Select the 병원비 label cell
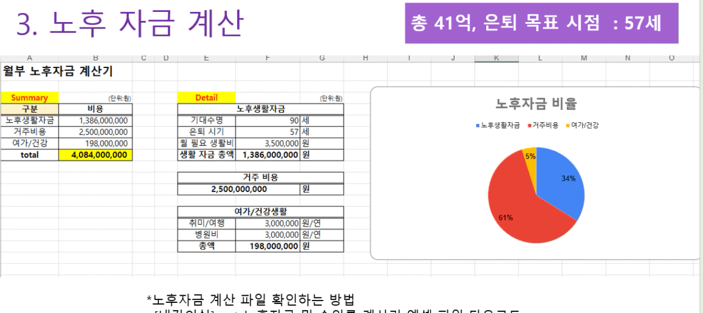The height and width of the screenshot is (313, 703). pos(207,235)
